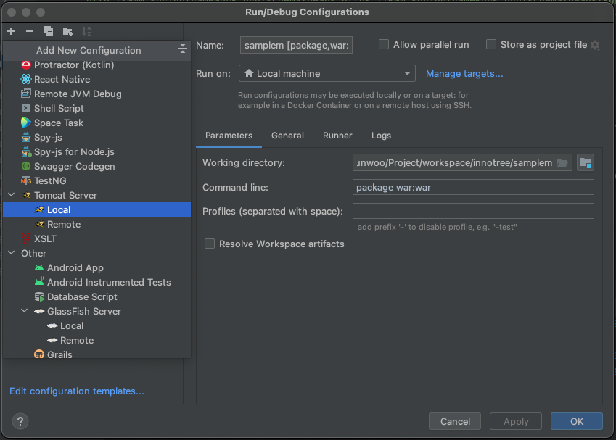Click the Grails icon
Viewport: 616px width, 440px height.
coord(39,354)
